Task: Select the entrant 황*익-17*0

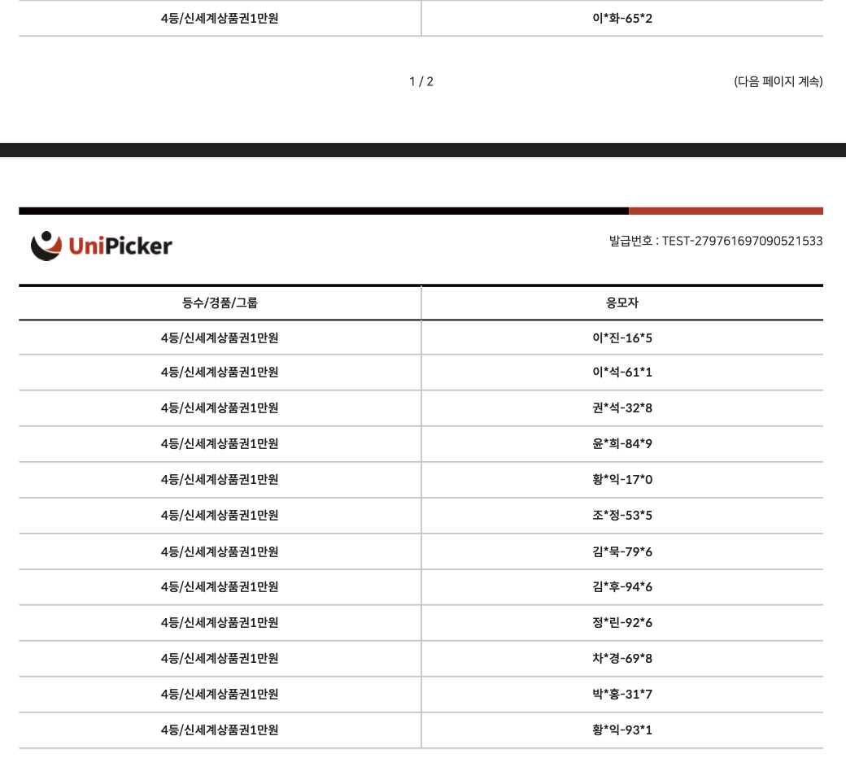Action: point(622,480)
